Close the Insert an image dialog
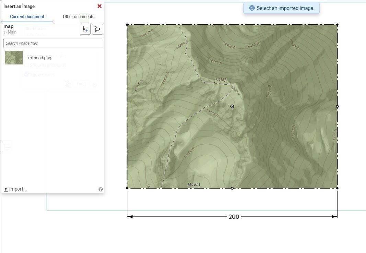Image resolution: width=366 pixels, height=253 pixels. [x=100, y=6]
